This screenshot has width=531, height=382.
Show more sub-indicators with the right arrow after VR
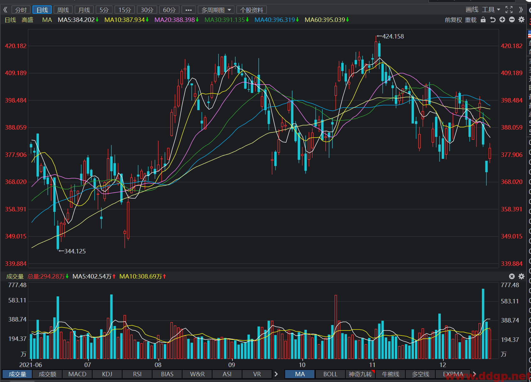[276, 374]
